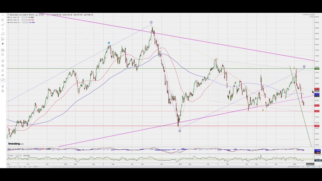Click the 22:13:15 (UTC-3) timezone display
Image resolution: width=322 pixels, height=181 pixels.
click(x=294, y=167)
